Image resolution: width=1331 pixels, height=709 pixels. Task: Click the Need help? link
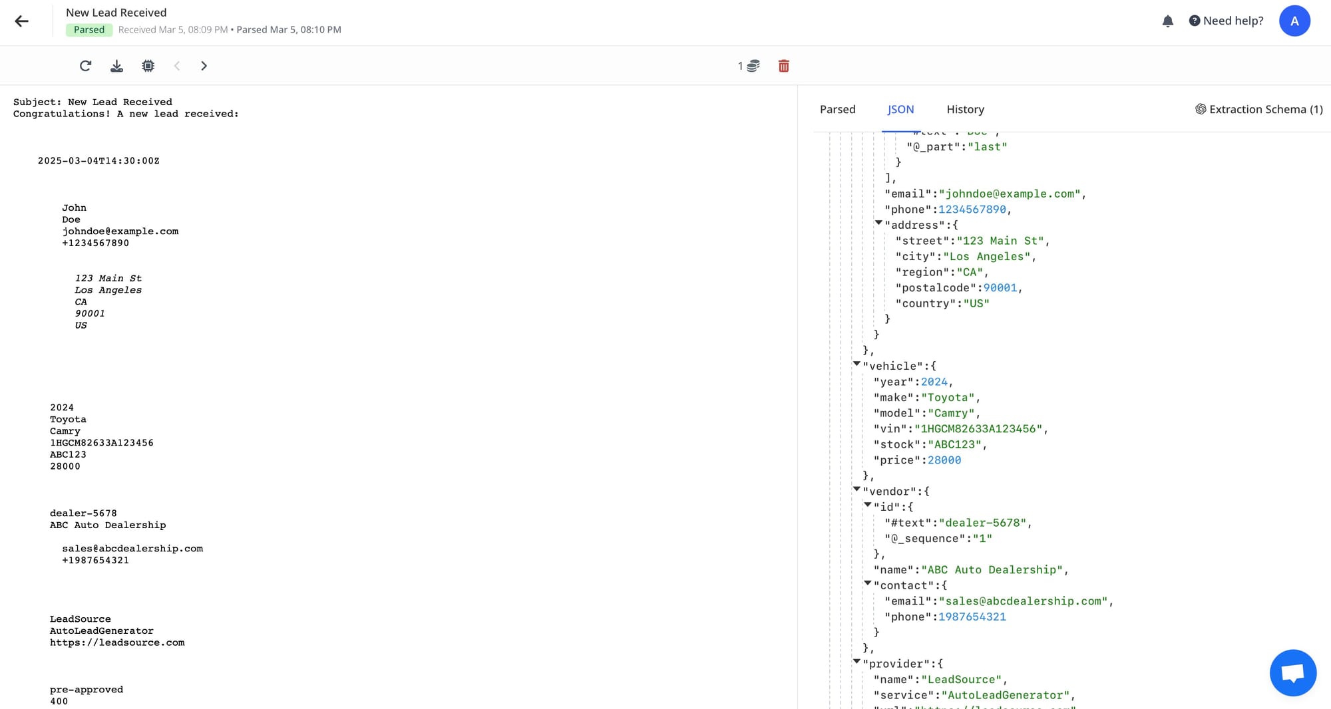1226,21
